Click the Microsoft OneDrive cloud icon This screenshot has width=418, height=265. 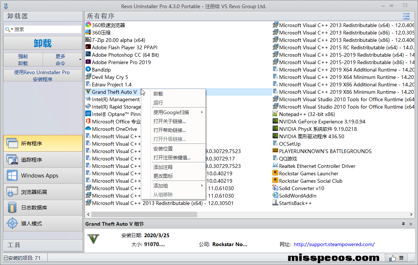click(x=88, y=129)
